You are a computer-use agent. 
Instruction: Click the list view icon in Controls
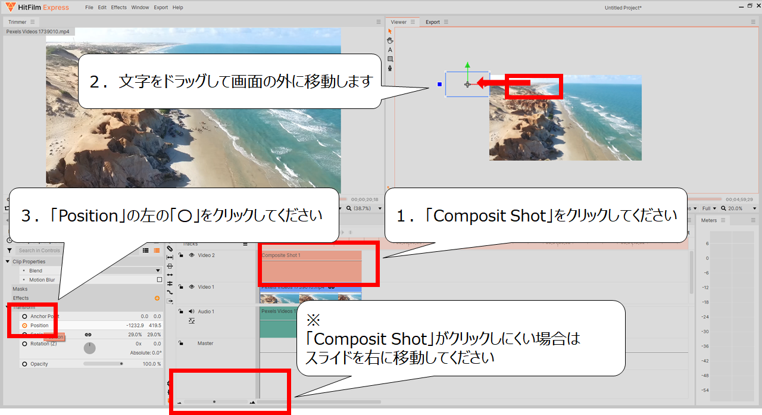pos(146,251)
